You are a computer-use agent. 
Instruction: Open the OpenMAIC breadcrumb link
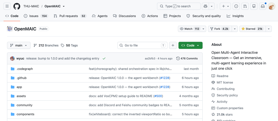coord(53,6)
